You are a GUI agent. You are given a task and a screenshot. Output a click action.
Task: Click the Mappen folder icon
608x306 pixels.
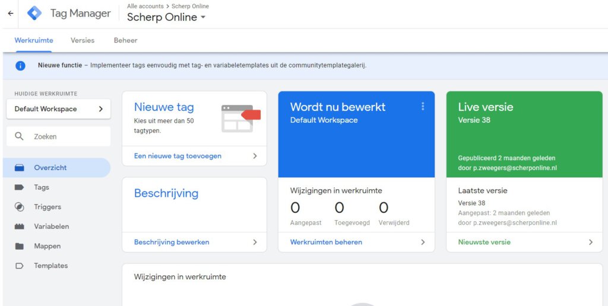pyautogui.click(x=19, y=246)
